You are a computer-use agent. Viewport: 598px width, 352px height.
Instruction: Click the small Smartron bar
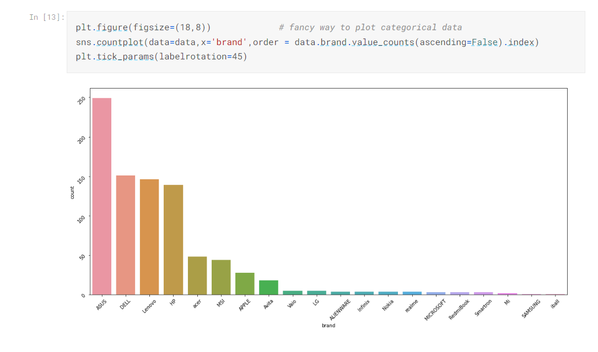[x=483, y=293]
